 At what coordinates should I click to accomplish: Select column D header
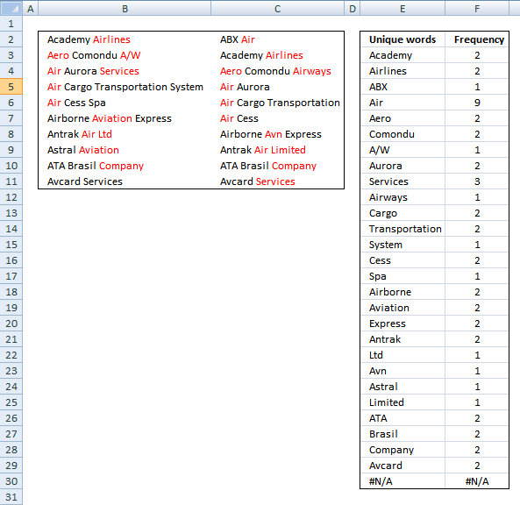coord(353,9)
